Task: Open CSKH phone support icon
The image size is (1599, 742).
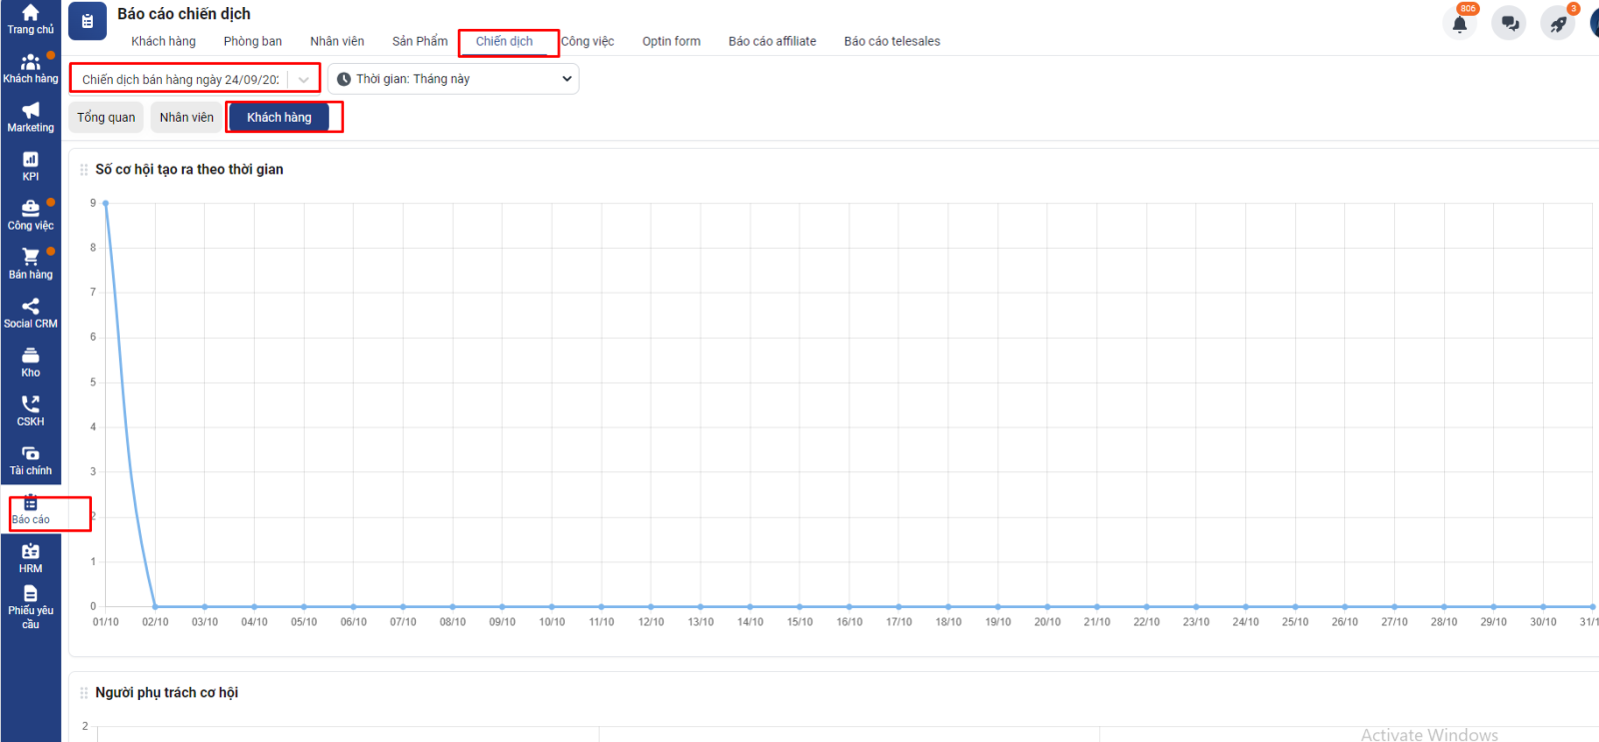Action: [x=30, y=410]
